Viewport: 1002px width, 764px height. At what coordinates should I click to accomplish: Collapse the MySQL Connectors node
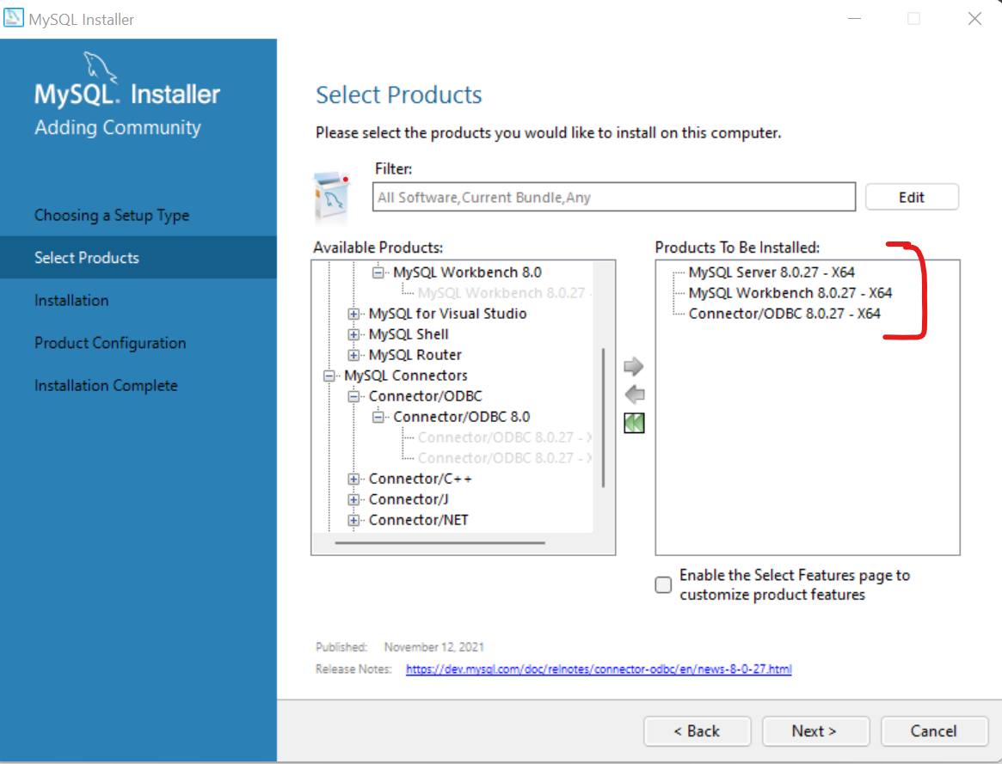(x=329, y=375)
